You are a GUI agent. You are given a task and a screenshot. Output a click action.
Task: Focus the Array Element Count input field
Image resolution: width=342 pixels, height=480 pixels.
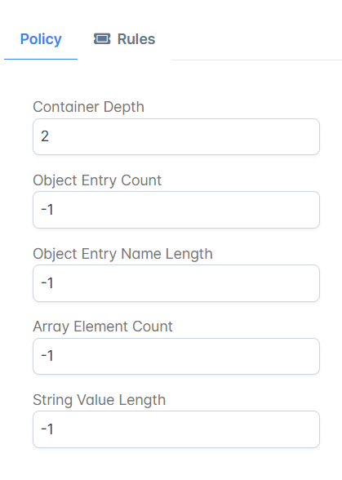pos(176,356)
